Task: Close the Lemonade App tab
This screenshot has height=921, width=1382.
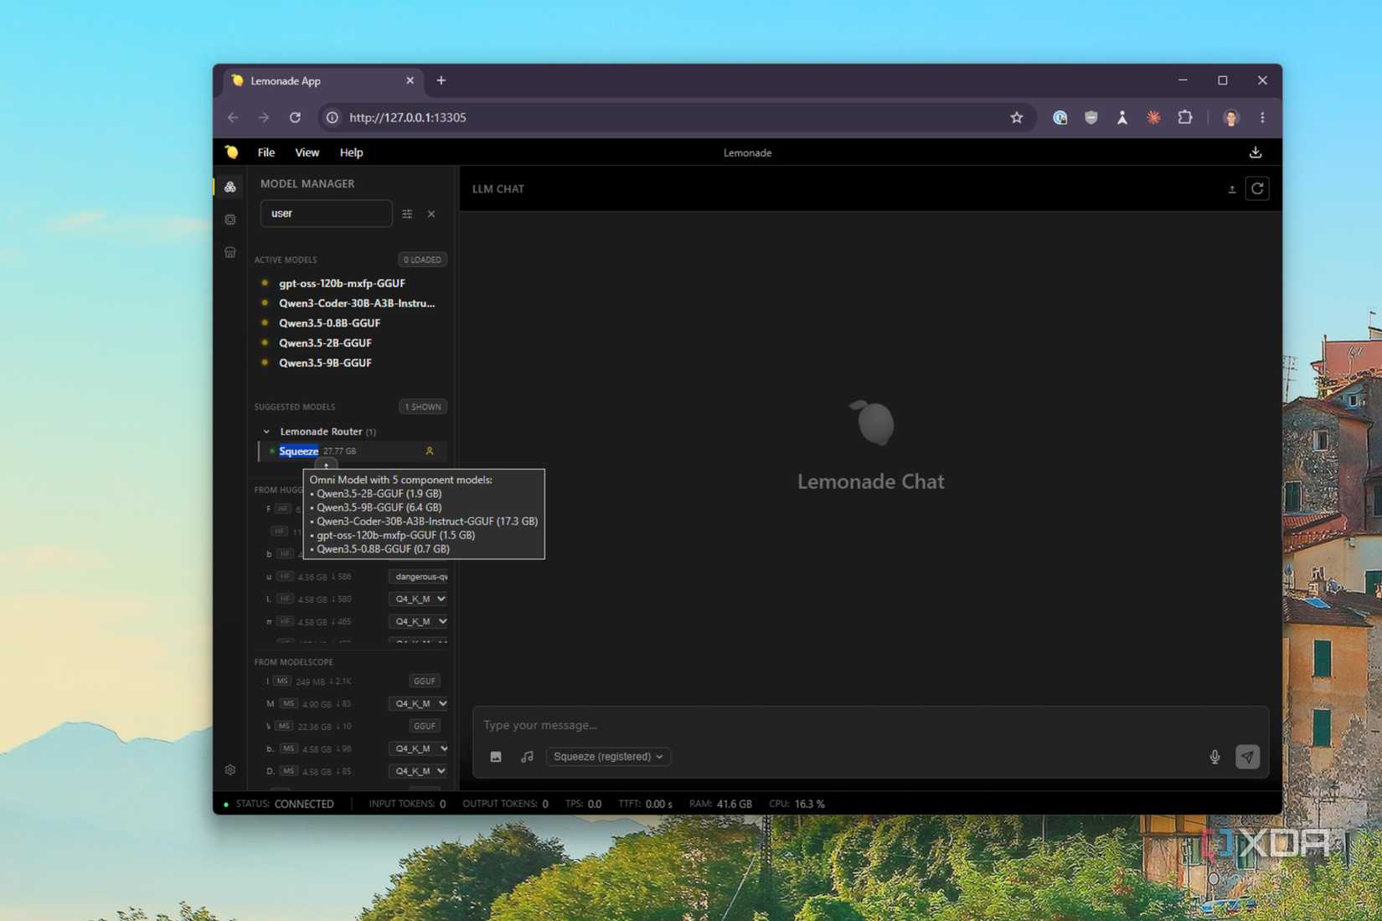Action: 410,80
